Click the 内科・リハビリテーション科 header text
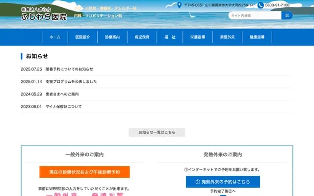The height and width of the screenshot is (196, 314). pyautogui.click(x=98, y=16)
